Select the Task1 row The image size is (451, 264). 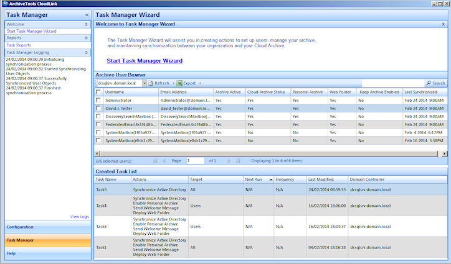click(x=270, y=247)
